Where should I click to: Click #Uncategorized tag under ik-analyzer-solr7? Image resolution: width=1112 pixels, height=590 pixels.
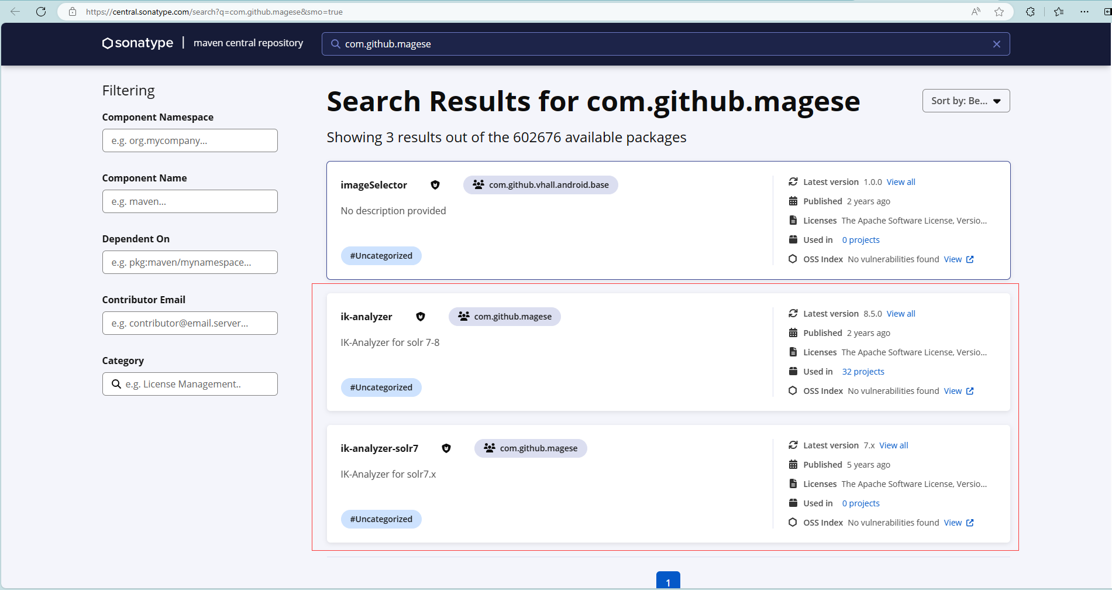(381, 519)
